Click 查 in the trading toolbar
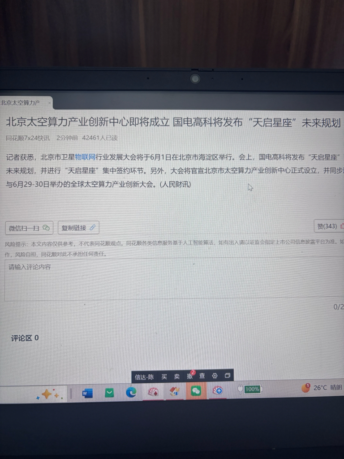 [202, 376]
